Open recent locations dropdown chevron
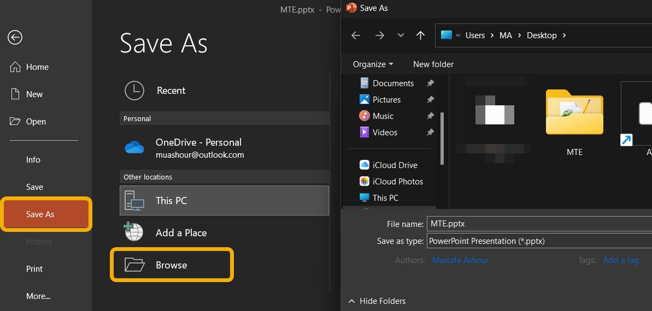 pos(401,35)
